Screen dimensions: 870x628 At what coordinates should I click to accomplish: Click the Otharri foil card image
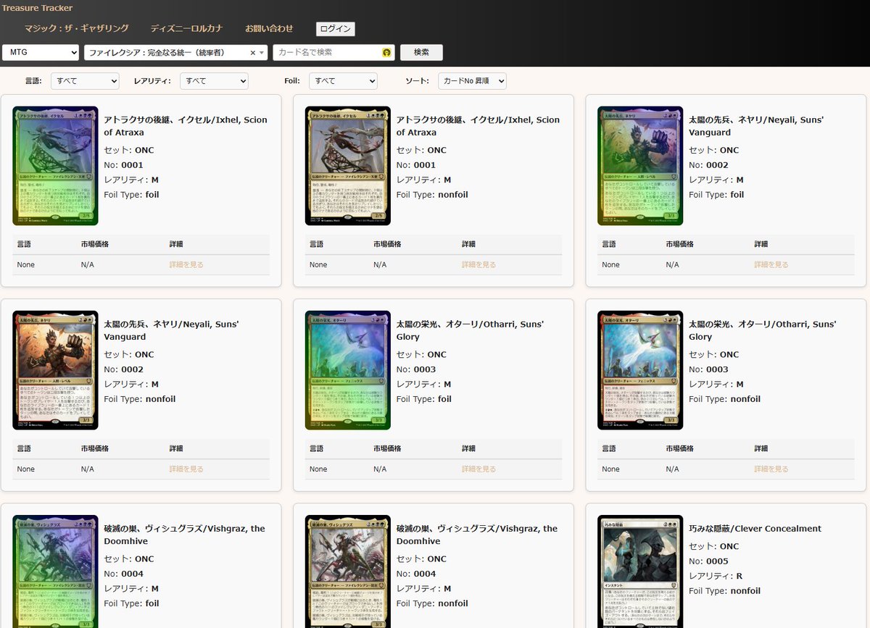pyautogui.click(x=348, y=370)
